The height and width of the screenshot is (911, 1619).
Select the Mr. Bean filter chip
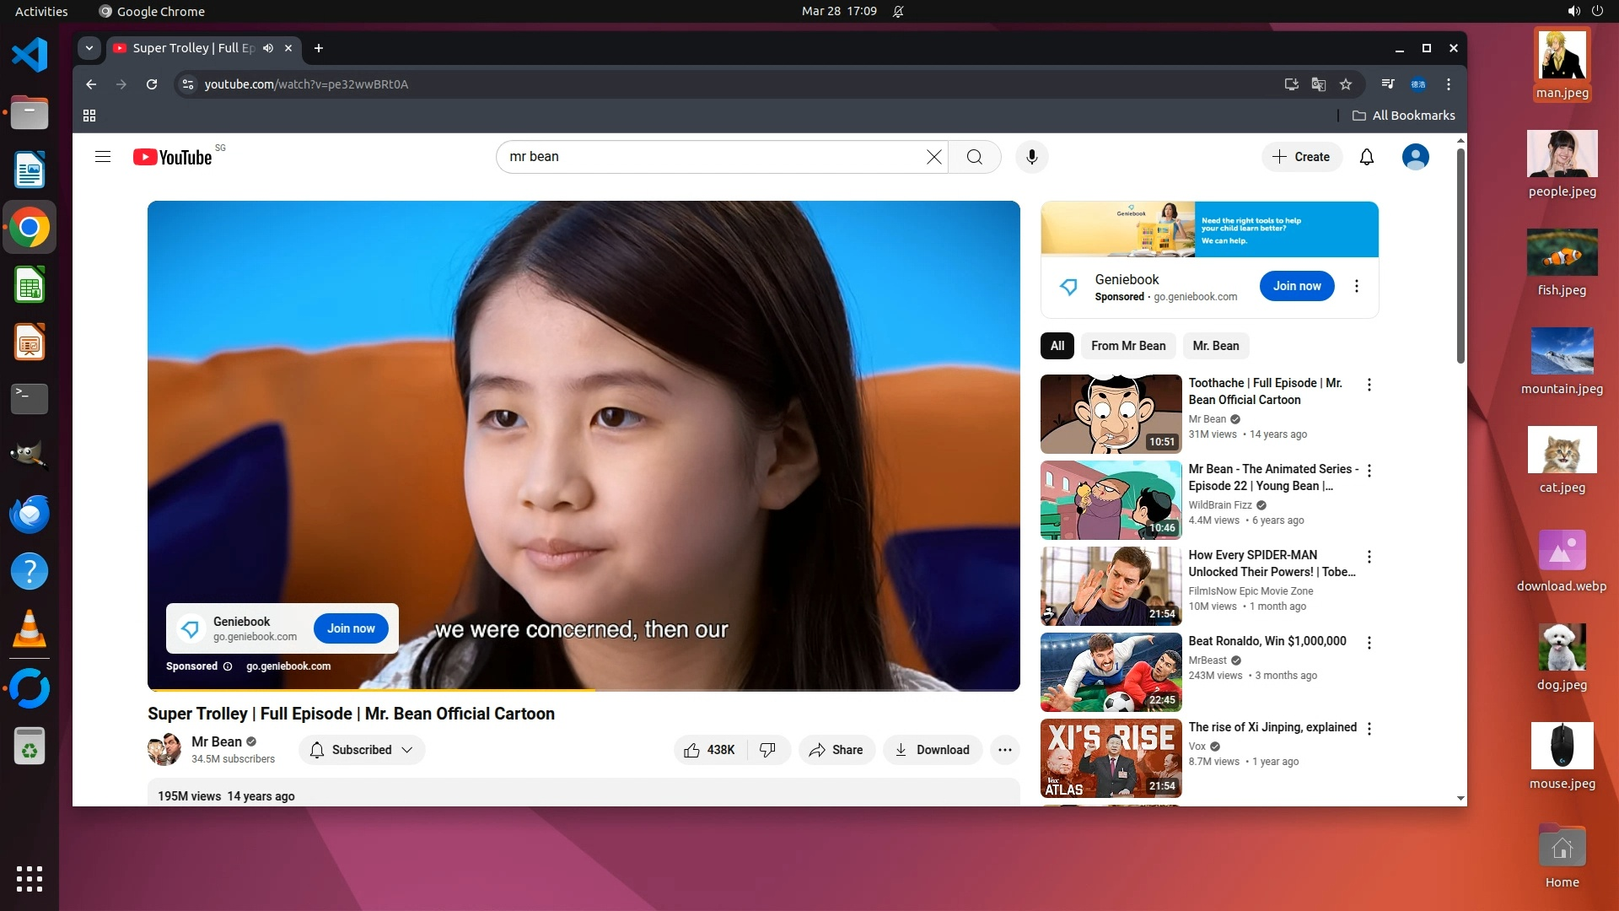1215,346
